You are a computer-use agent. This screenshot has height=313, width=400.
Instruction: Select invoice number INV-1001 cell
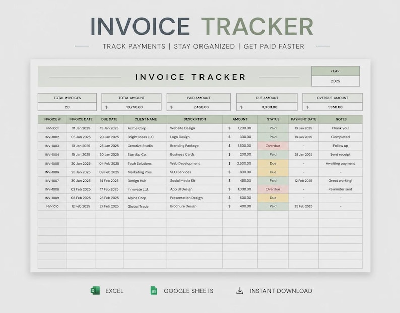point(52,128)
